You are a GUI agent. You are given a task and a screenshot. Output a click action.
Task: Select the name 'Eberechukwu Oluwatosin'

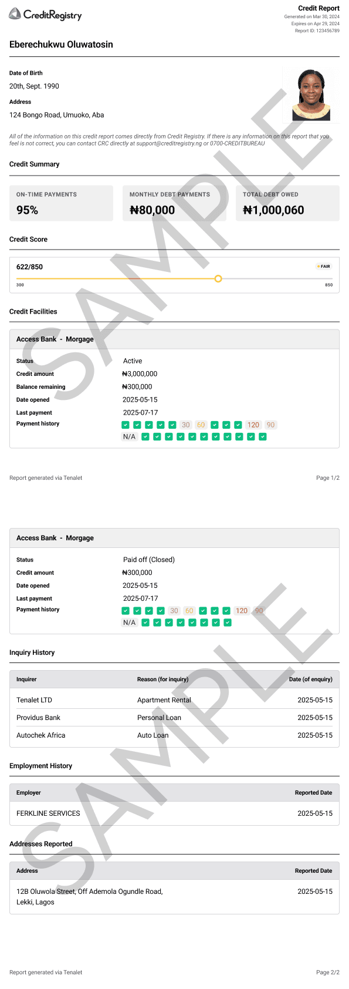coord(61,45)
